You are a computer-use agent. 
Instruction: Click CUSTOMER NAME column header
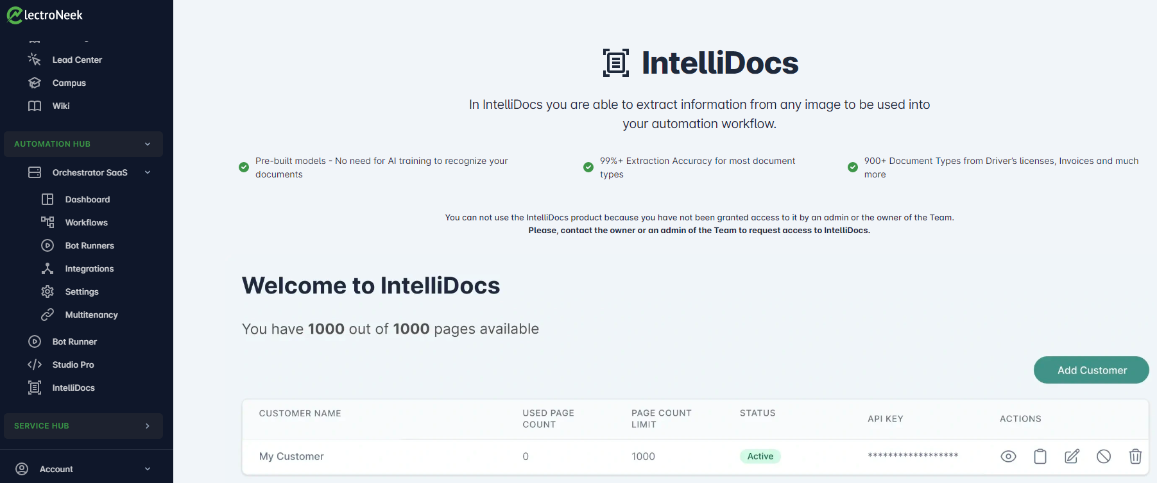300,413
